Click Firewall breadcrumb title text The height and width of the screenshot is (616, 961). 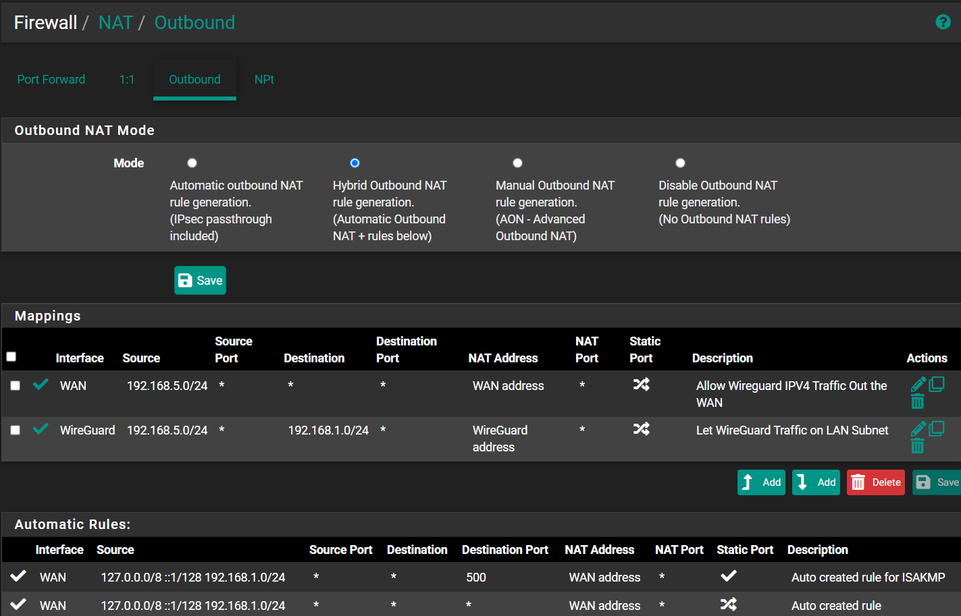tap(45, 23)
